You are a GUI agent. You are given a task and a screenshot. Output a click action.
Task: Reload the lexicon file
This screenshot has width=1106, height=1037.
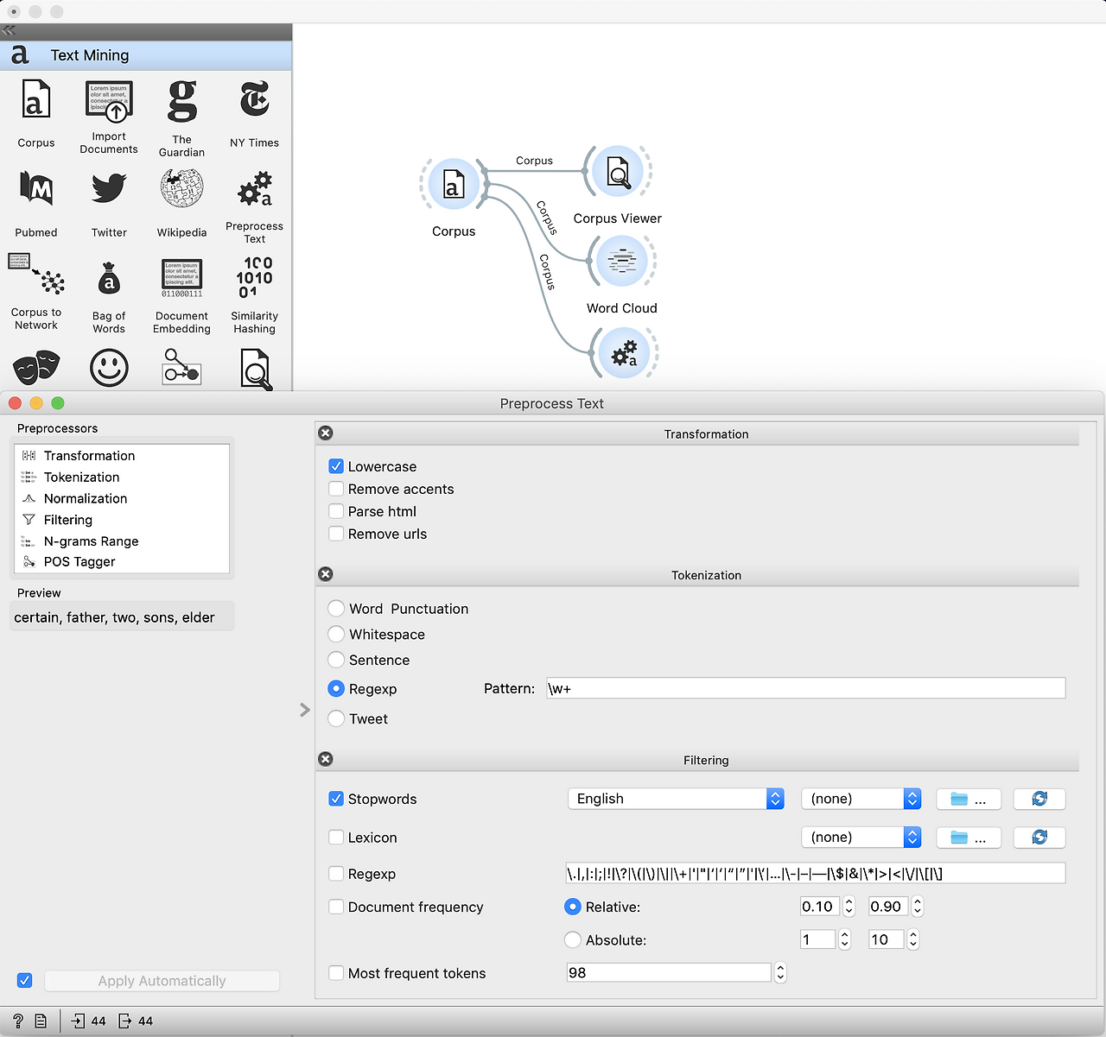click(1039, 837)
